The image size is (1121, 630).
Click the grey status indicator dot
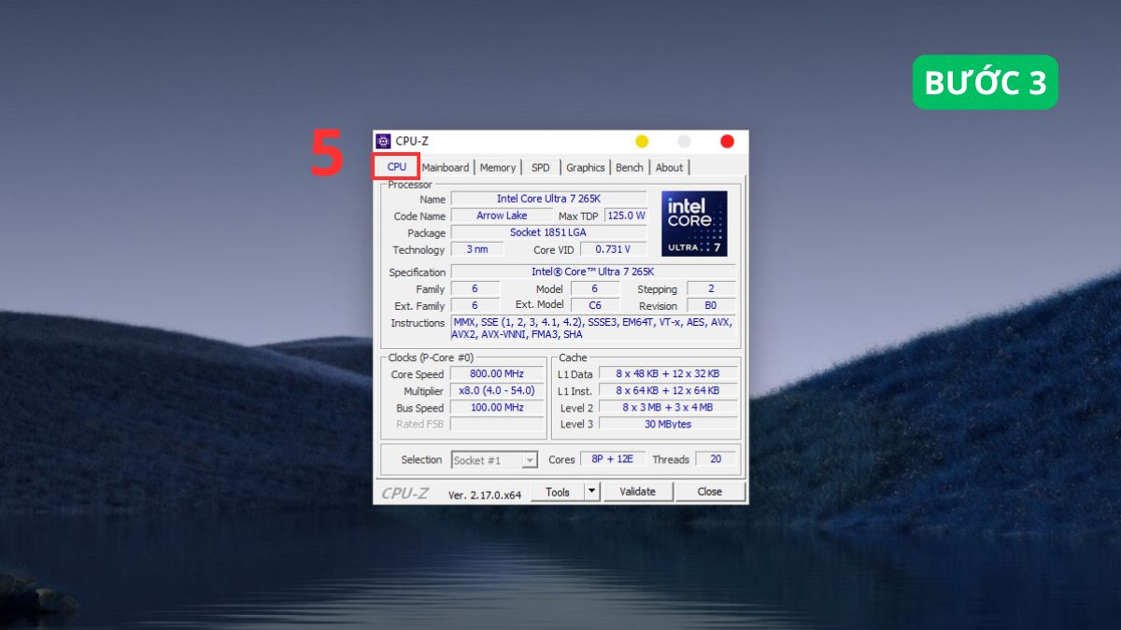pos(684,141)
